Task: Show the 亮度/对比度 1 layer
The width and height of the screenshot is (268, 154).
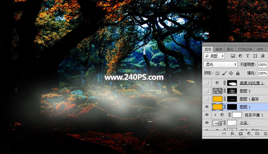Action: pyautogui.click(x=207, y=83)
